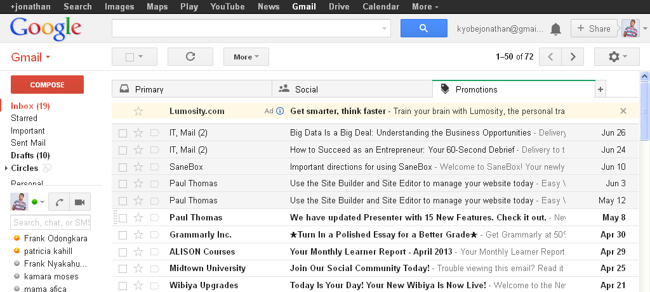Image resolution: width=650 pixels, height=292 pixels.
Task: Open the profile photo at top right
Action: (x=630, y=28)
